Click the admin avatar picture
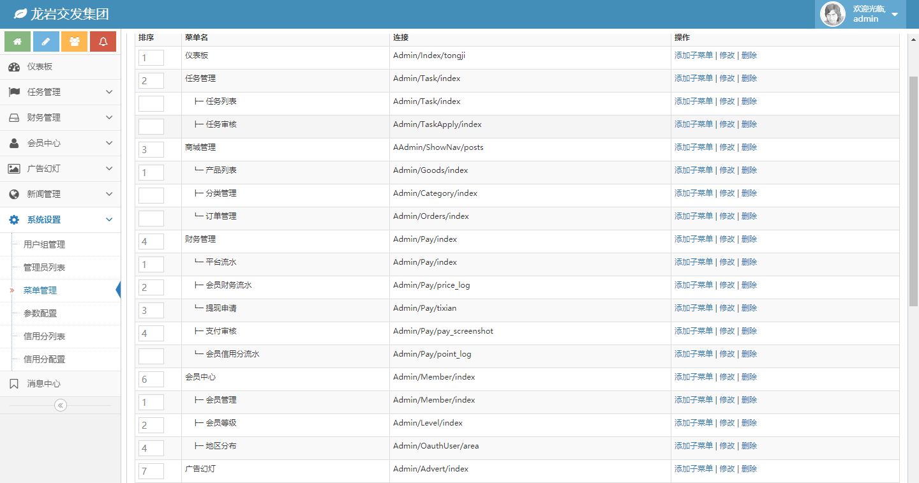The width and height of the screenshot is (919, 483). (x=833, y=14)
